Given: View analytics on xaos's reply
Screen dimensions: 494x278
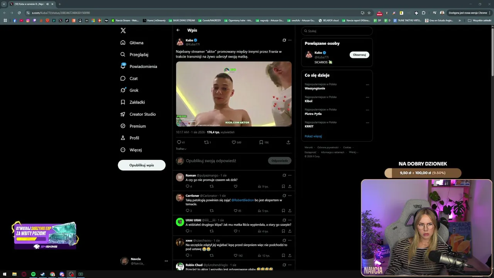Looking at the screenshot, I should (264, 256).
